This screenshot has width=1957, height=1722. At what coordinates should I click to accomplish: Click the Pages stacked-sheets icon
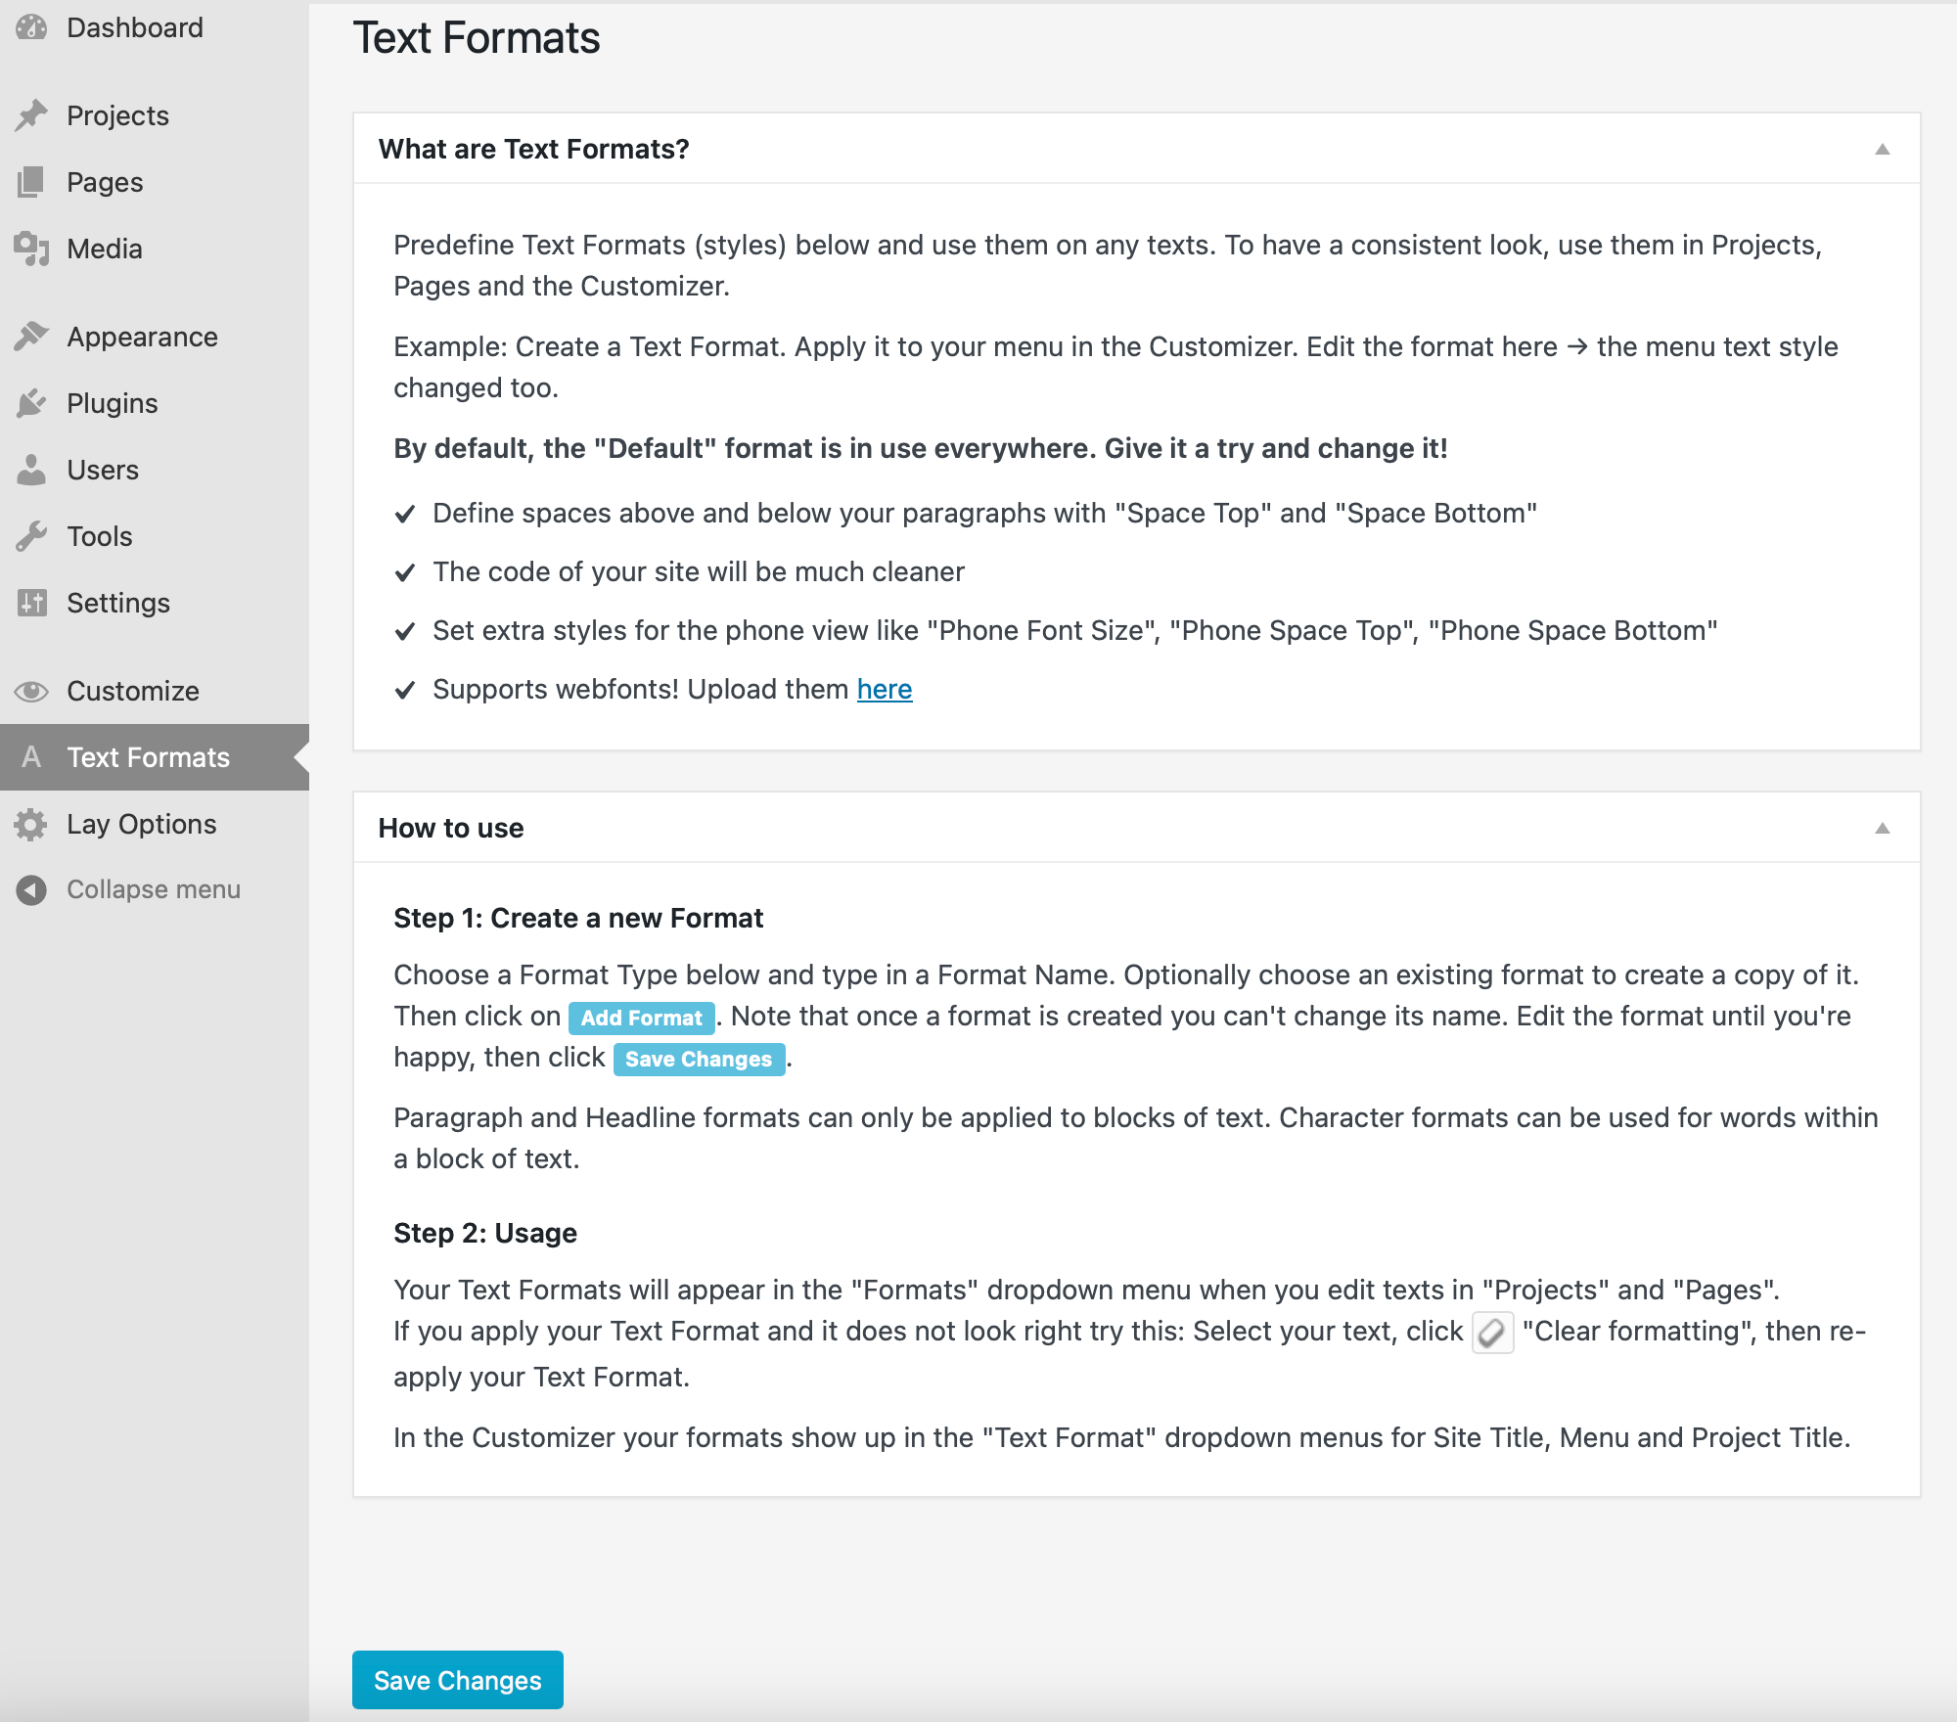click(x=31, y=182)
